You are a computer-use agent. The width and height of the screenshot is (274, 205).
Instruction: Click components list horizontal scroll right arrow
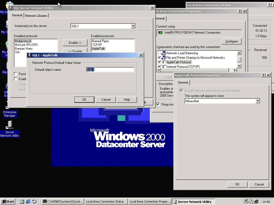[235, 70]
